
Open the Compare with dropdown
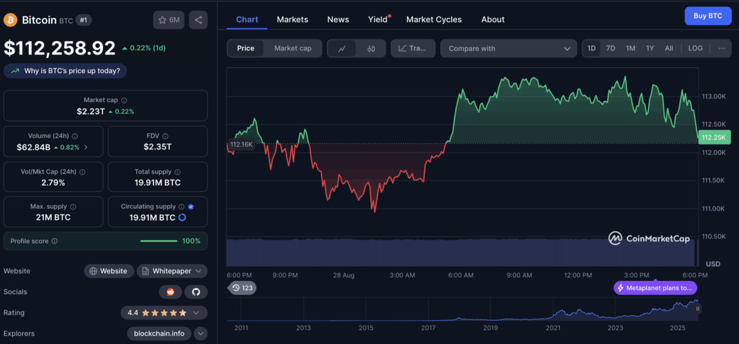509,49
